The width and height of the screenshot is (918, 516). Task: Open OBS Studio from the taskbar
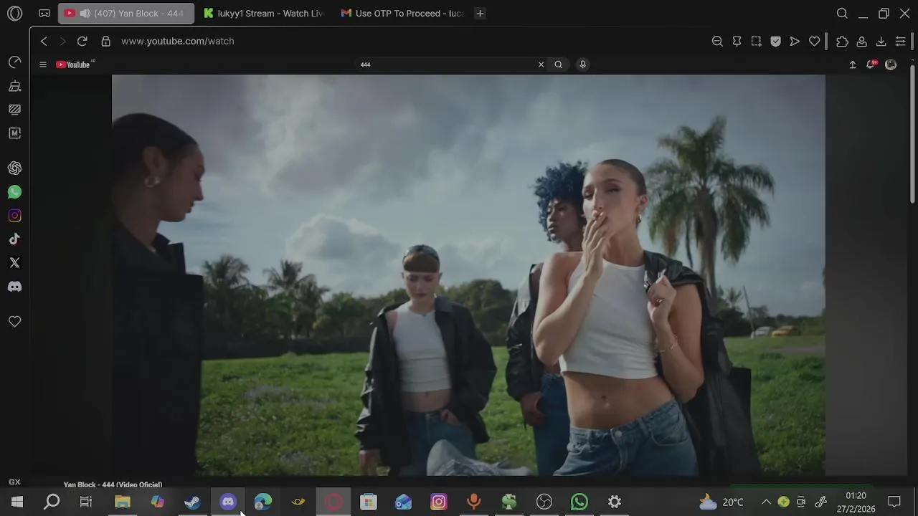[x=544, y=502]
